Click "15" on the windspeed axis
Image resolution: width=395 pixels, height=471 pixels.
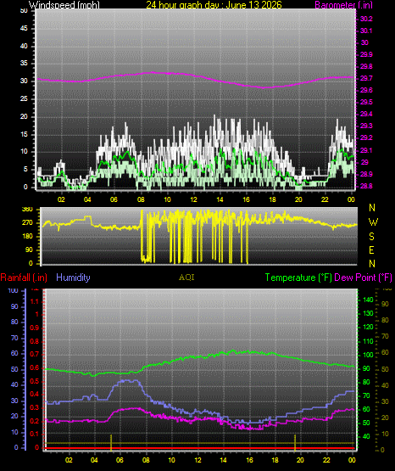pyautogui.click(x=24, y=134)
